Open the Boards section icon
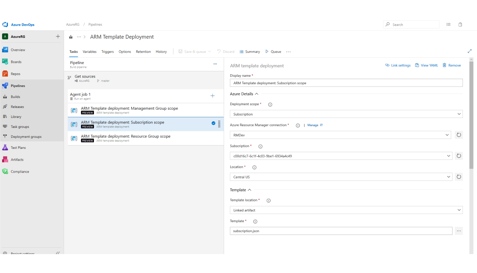The height and width of the screenshot is (273, 477). tap(5, 62)
